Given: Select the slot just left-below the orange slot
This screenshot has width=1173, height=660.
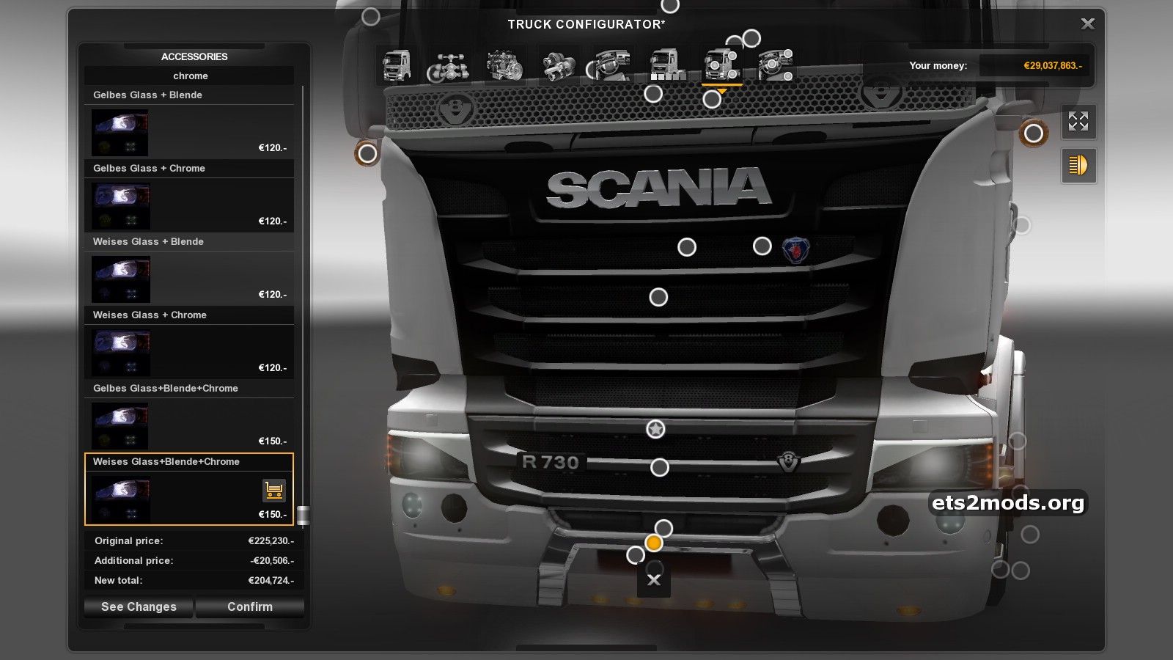Looking at the screenshot, I should pos(636,555).
